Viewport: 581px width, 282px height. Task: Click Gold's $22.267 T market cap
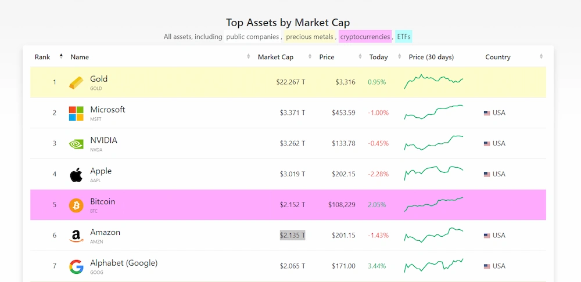tap(290, 82)
